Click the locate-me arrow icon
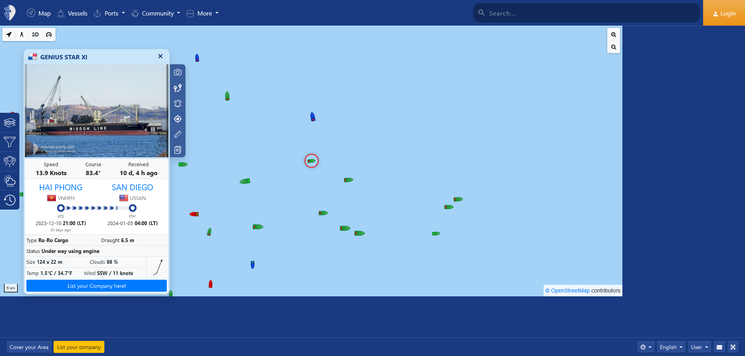This screenshot has height=356, width=745. pos(9,34)
